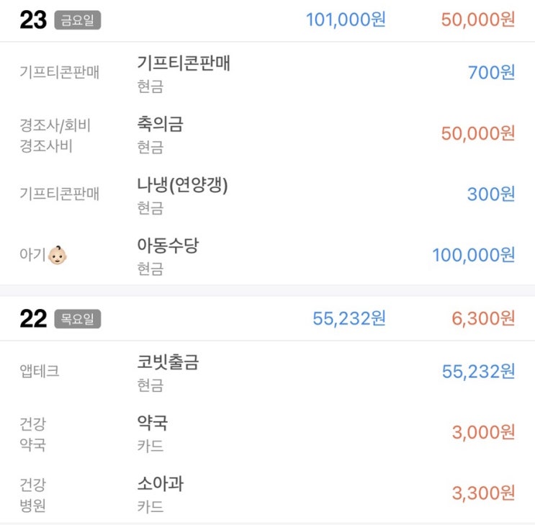Click the baby emoji icon next to 아기
This screenshot has width=535, height=525.
(x=58, y=255)
